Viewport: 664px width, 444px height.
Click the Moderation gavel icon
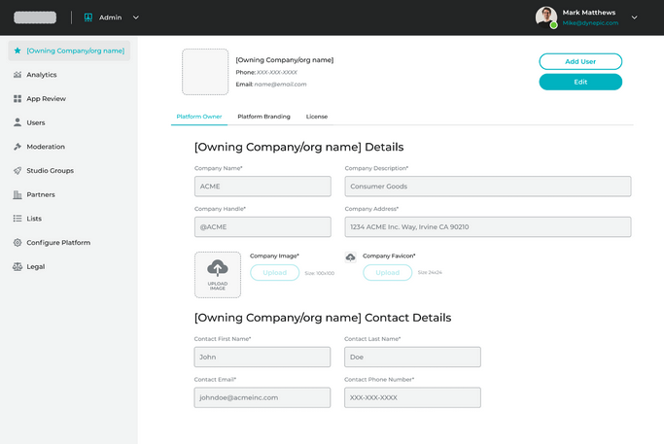17,147
